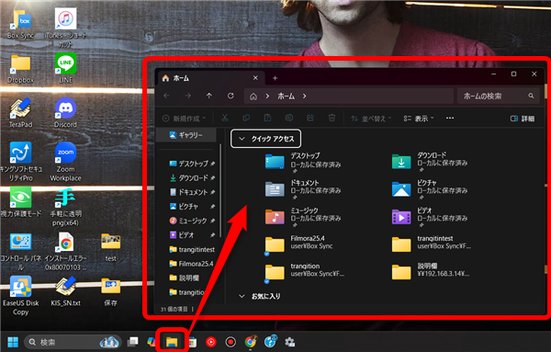
Task: Click the Delete trash icon in Explorer toolbar
Action: (332, 119)
